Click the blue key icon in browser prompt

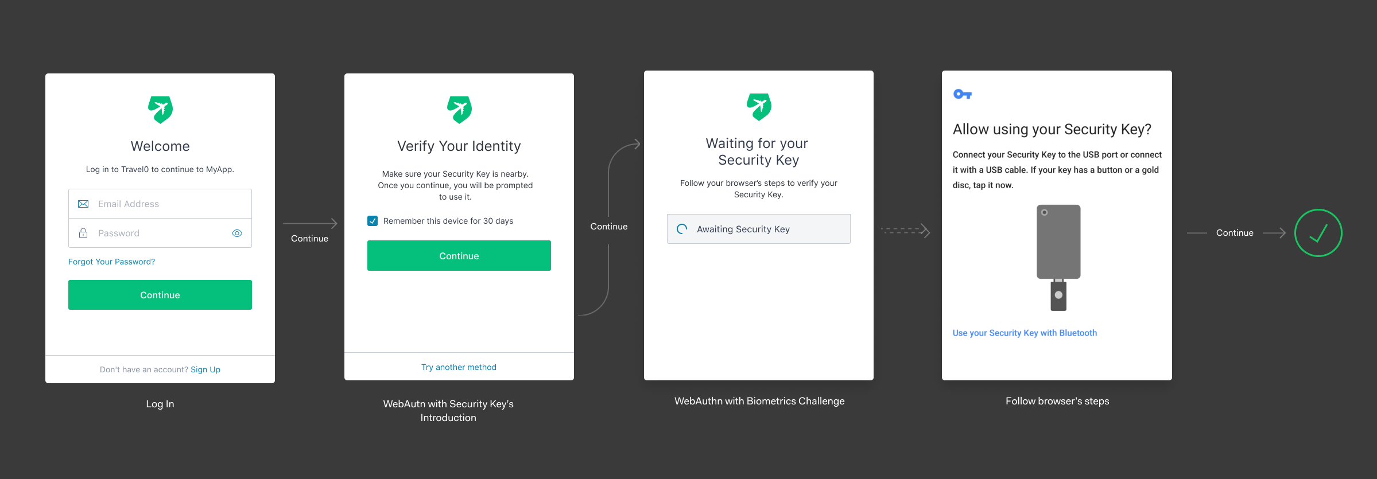(x=963, y=94)
